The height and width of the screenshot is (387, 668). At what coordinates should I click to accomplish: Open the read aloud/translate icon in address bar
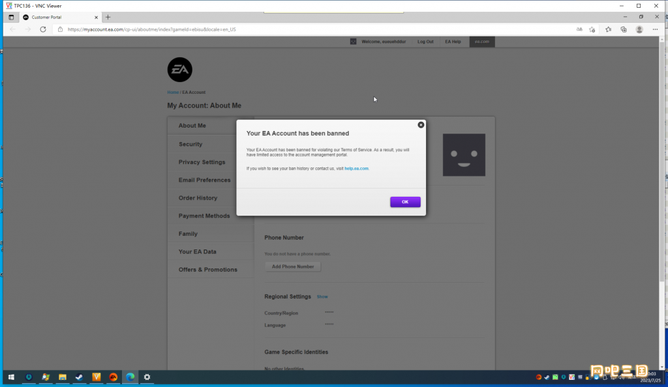pyautogui.click(x=579, y=29)
